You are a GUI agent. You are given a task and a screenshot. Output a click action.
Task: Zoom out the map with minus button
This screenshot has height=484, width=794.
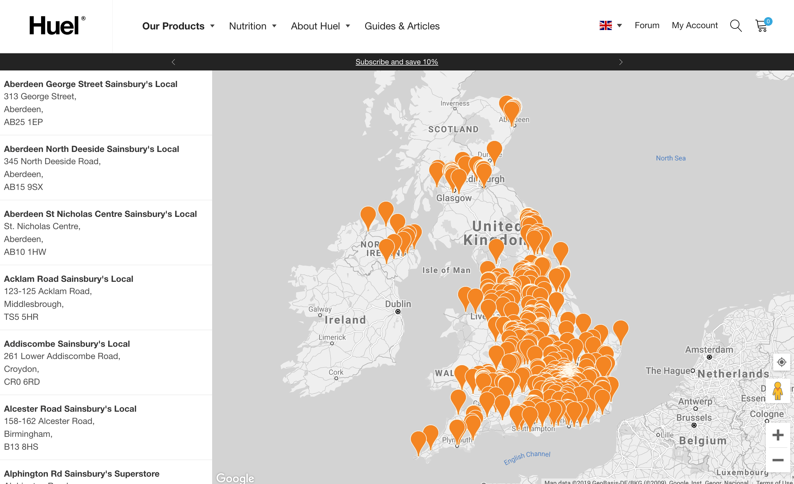coord(778,460)
